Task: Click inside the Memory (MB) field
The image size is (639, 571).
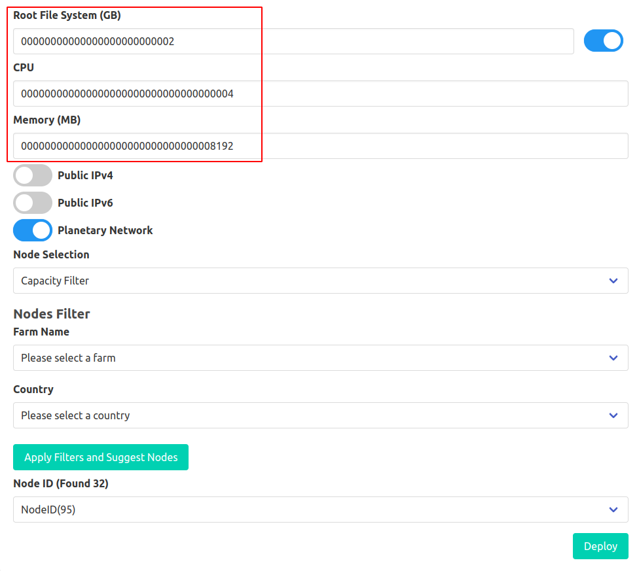Action: [x=321, y=146]
